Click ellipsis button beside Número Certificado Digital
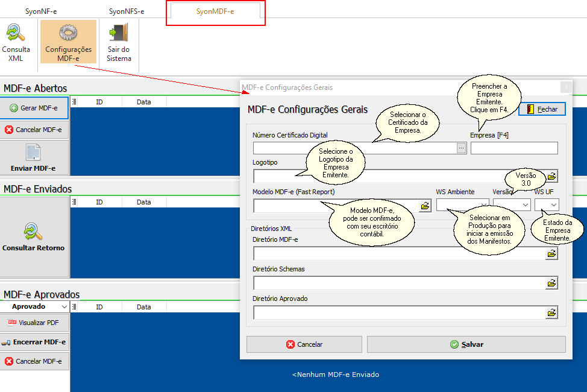 click(x=462, y=148)
